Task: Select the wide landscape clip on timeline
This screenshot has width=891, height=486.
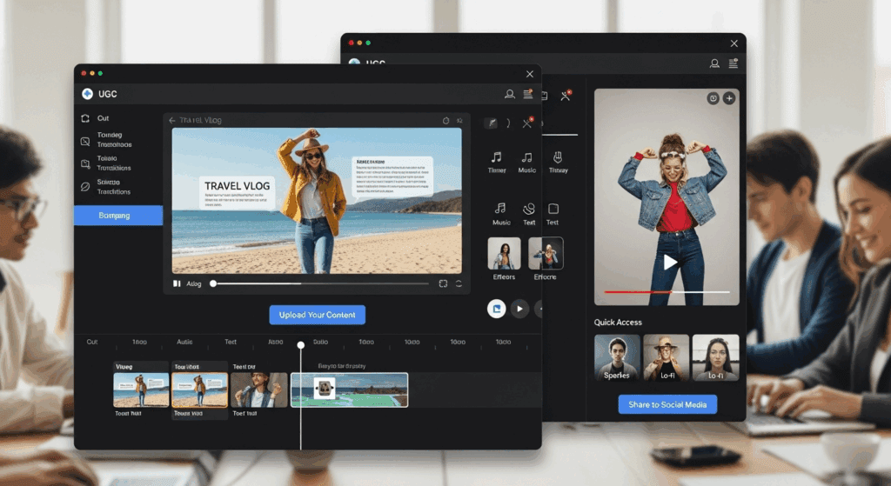Action: pos(350,389)
